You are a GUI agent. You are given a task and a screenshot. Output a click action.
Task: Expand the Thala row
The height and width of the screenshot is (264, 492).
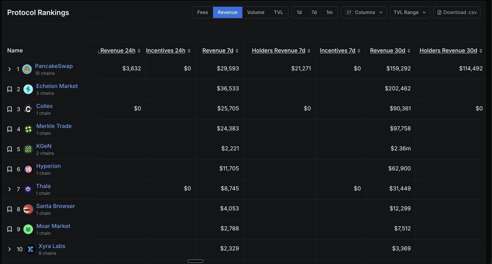(9, 189)
